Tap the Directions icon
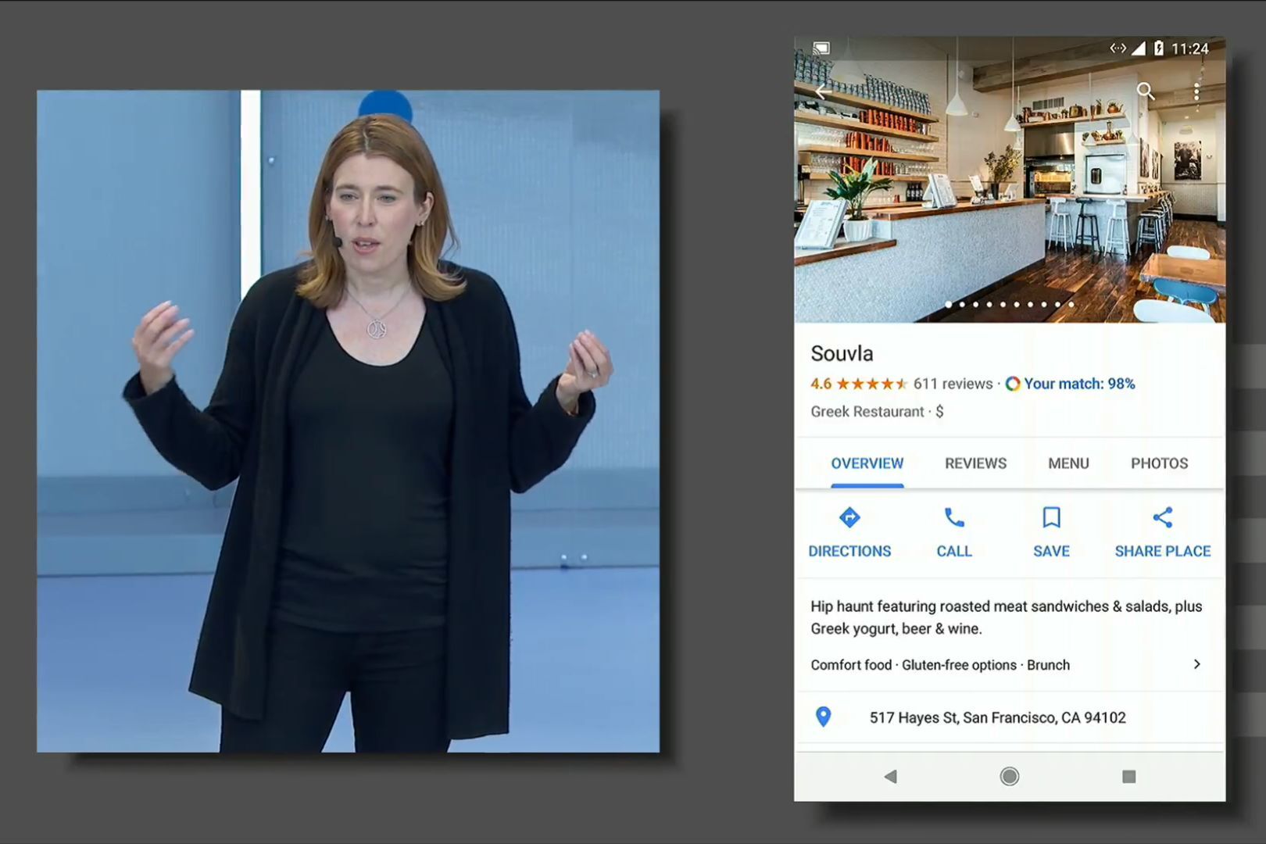Screen dimensions: 1266x844 pyautogui.click(x=849, y=518)
